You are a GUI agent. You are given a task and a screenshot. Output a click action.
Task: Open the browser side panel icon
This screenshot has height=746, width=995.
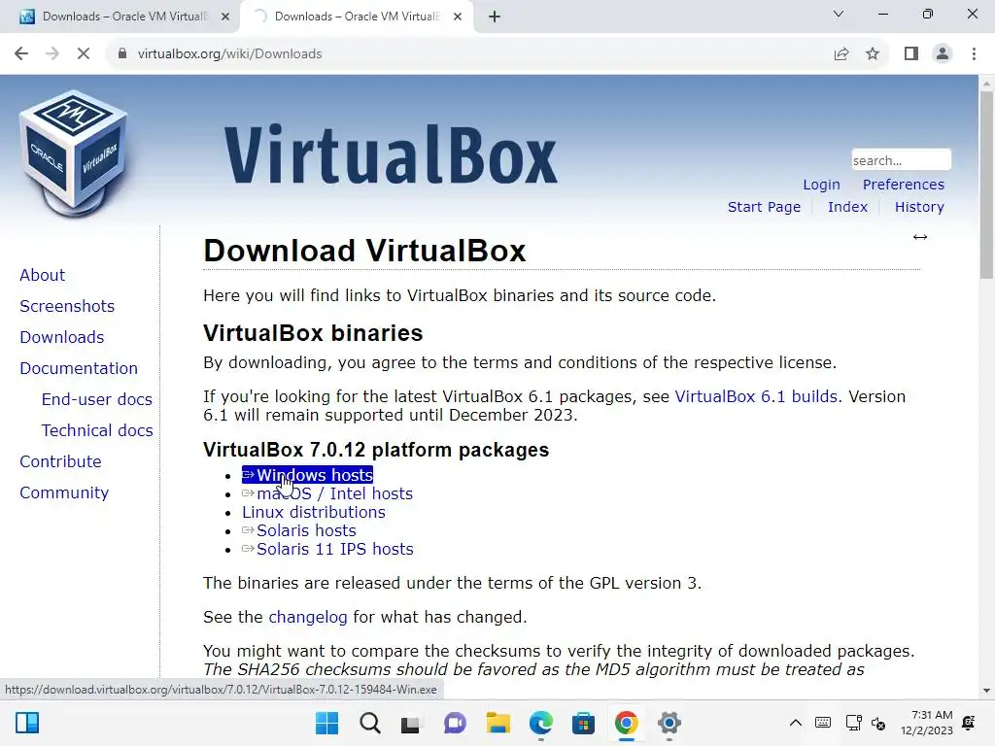(911, 54)
